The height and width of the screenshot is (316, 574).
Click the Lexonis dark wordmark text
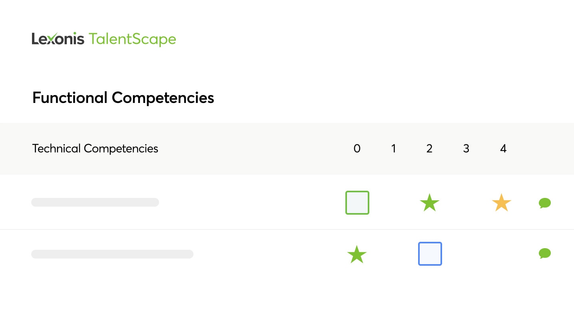pyautogui.click(x=58, y=39)
